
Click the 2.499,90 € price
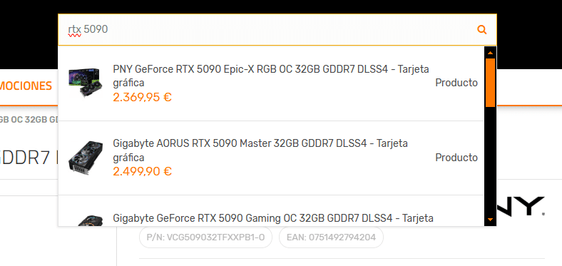(143, 172)
